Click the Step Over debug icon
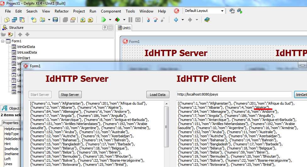The height and width of the screenshot is (167, 307). coord(156,20)
